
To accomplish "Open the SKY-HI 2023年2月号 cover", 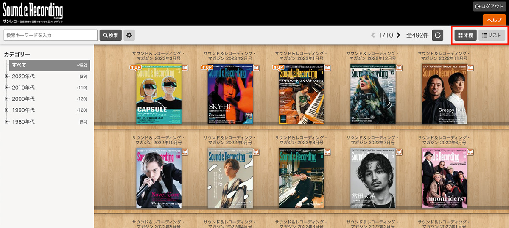I will pos(230,94).
